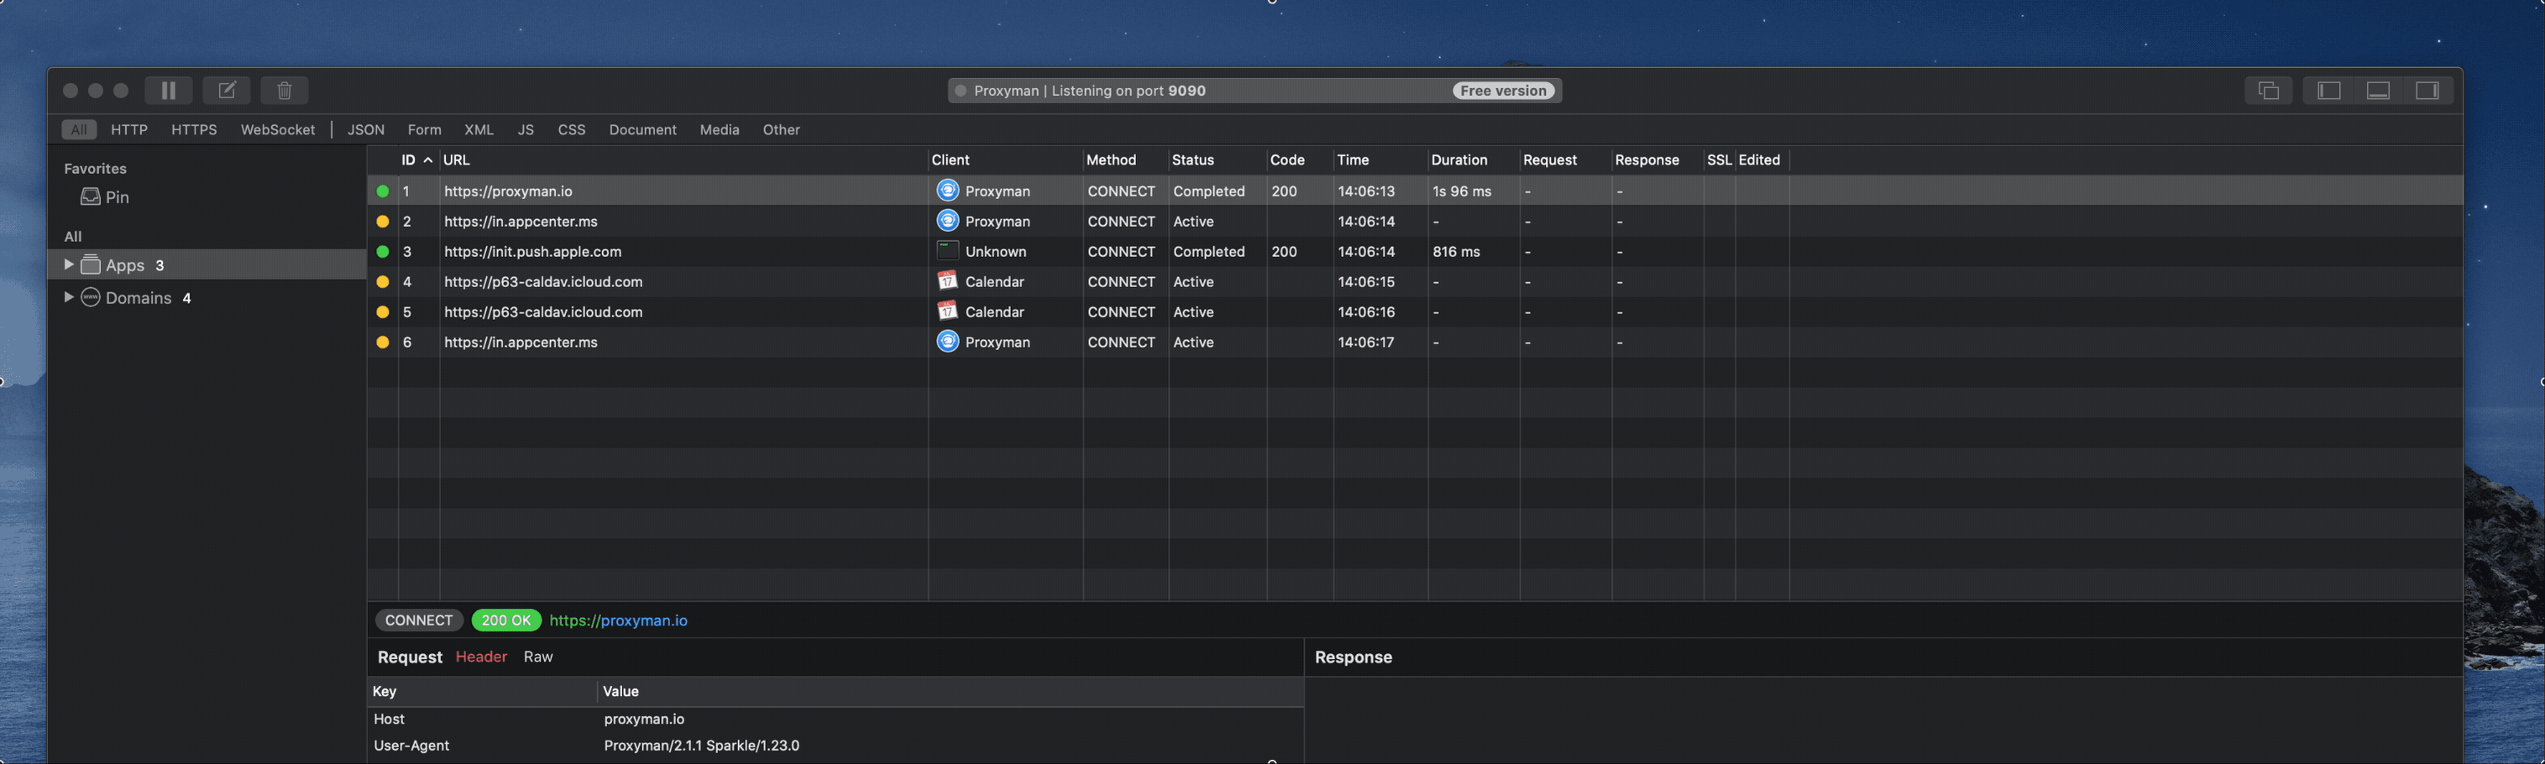Viewport: 2545px width, 764px height.
Task: Click yellow status dot of row 5
Action: point(382,311)
